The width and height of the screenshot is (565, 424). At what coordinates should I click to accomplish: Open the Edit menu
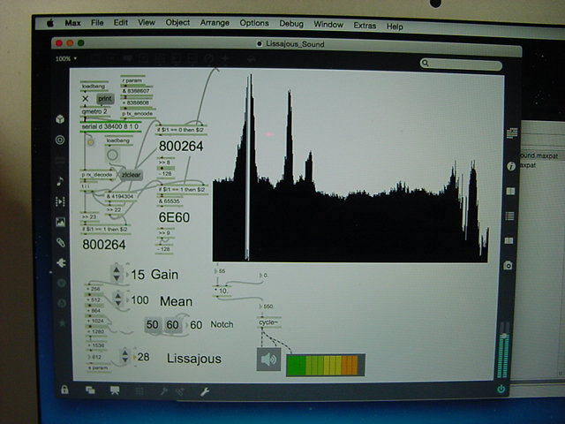tap(121, 23)
